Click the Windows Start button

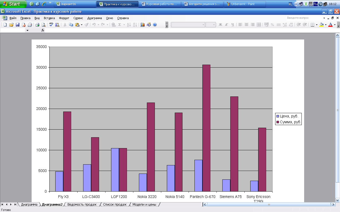point(13,4)
